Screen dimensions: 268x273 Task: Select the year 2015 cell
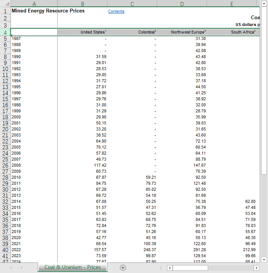(34, 207)
